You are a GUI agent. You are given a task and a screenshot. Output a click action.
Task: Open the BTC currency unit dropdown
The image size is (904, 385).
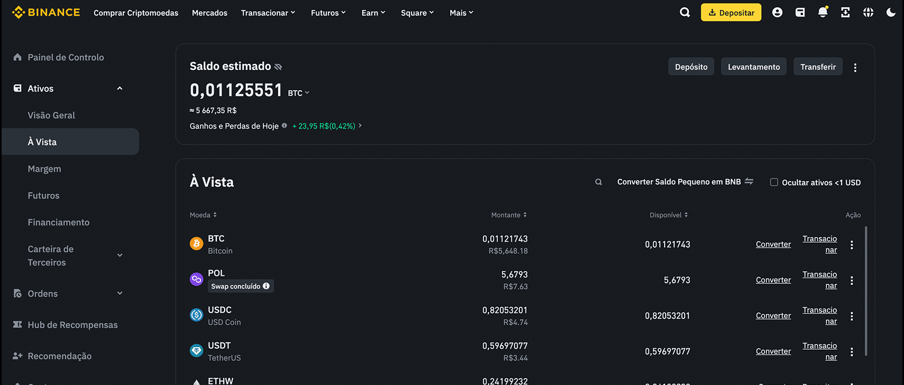(x=299, y=93)
